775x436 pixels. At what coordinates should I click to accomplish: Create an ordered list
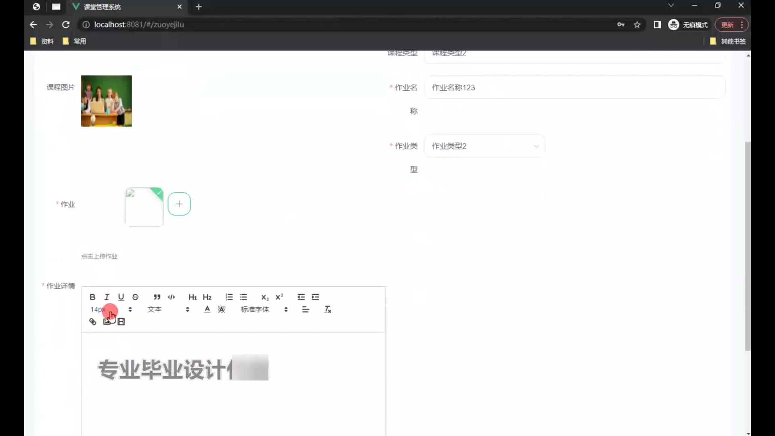229,297
